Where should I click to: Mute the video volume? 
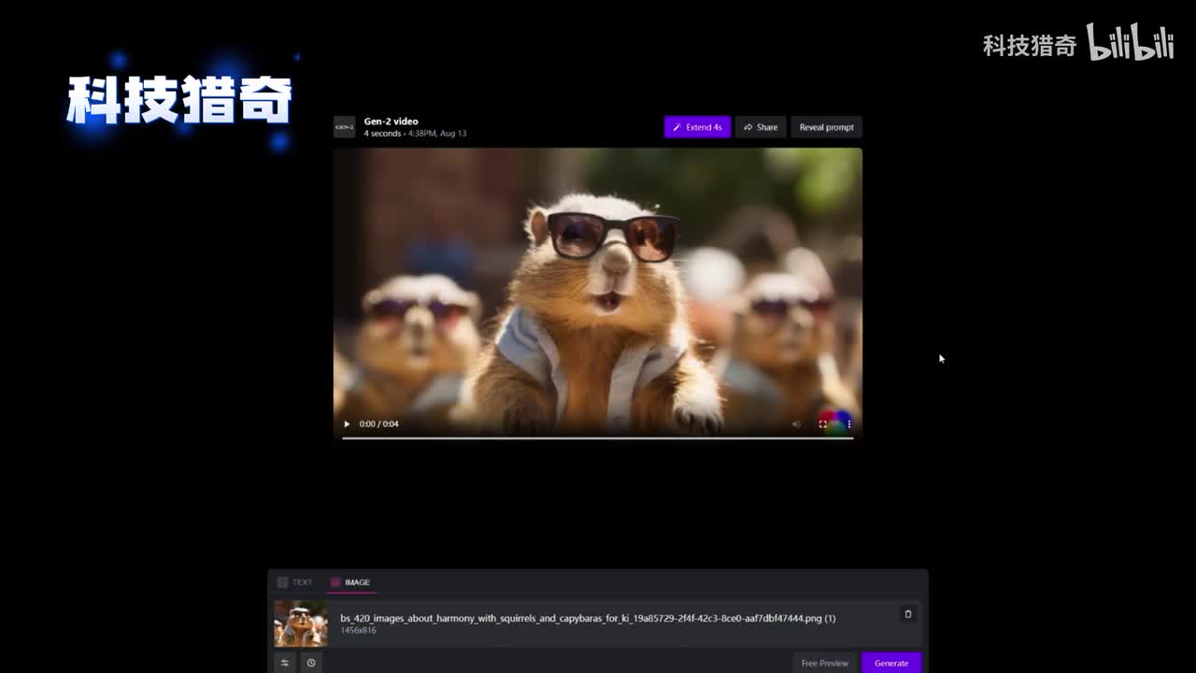(796, 424)
